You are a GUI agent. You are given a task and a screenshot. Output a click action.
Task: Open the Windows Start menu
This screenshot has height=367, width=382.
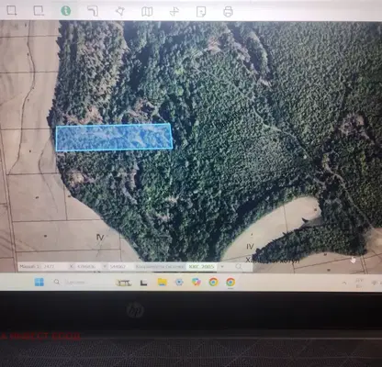pyautogui.click(x=39, y=282)
